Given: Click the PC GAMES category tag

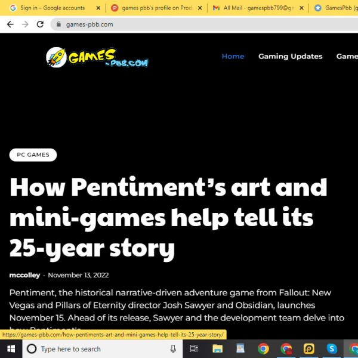Looking at the screenshot, I should tap(33, 155).
